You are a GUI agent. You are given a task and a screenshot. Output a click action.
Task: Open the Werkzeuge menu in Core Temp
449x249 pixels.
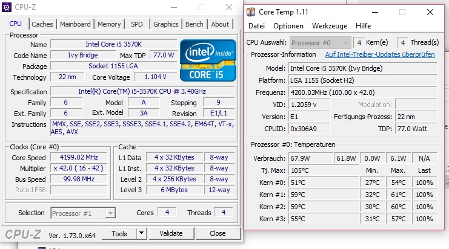[x=330, y=26]
